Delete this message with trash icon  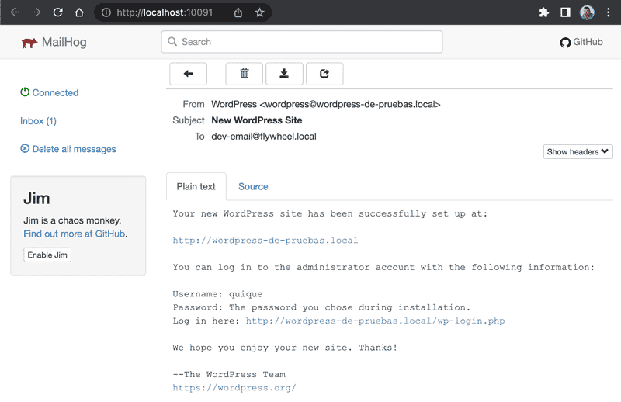point(245,74)
